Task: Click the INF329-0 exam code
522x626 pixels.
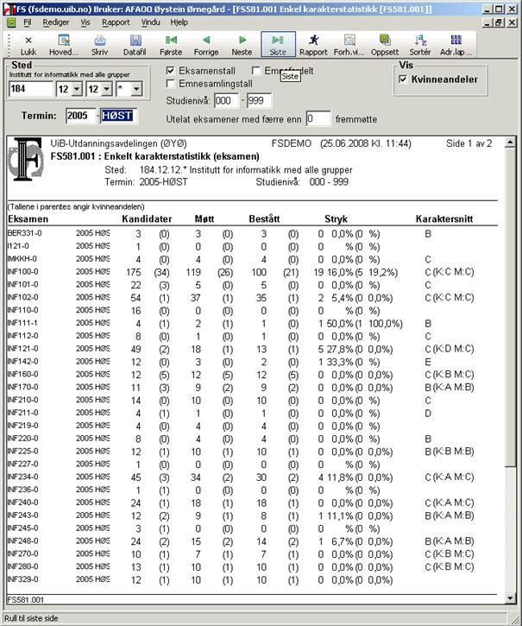Action: tap(22, 579)
